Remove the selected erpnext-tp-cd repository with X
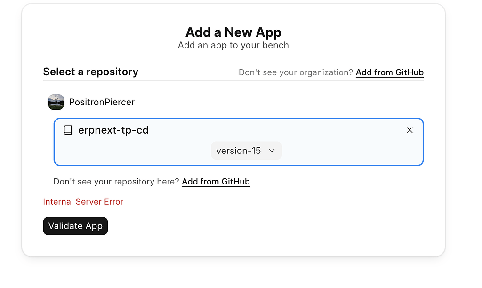This screenshot has width=482, height=288. coord(410,130)
